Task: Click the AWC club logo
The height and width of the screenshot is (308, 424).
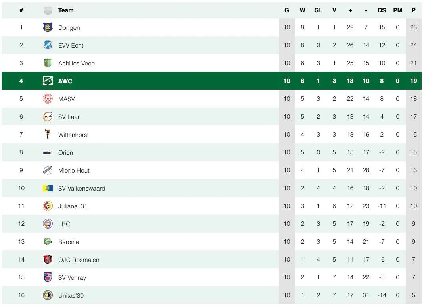Action: click(x=48, y=81)
